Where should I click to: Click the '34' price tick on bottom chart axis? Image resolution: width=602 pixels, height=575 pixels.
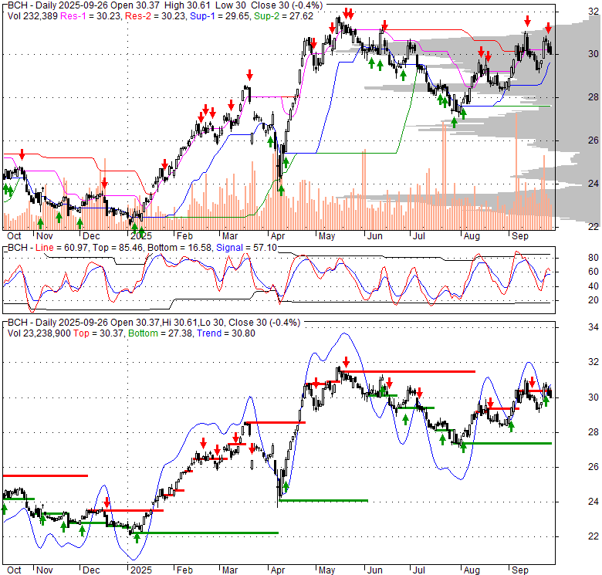(x=594, y=327)
